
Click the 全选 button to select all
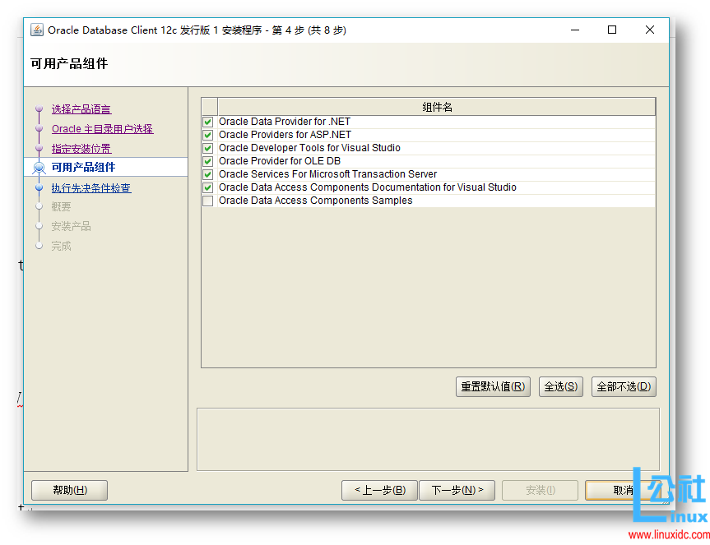560,386
